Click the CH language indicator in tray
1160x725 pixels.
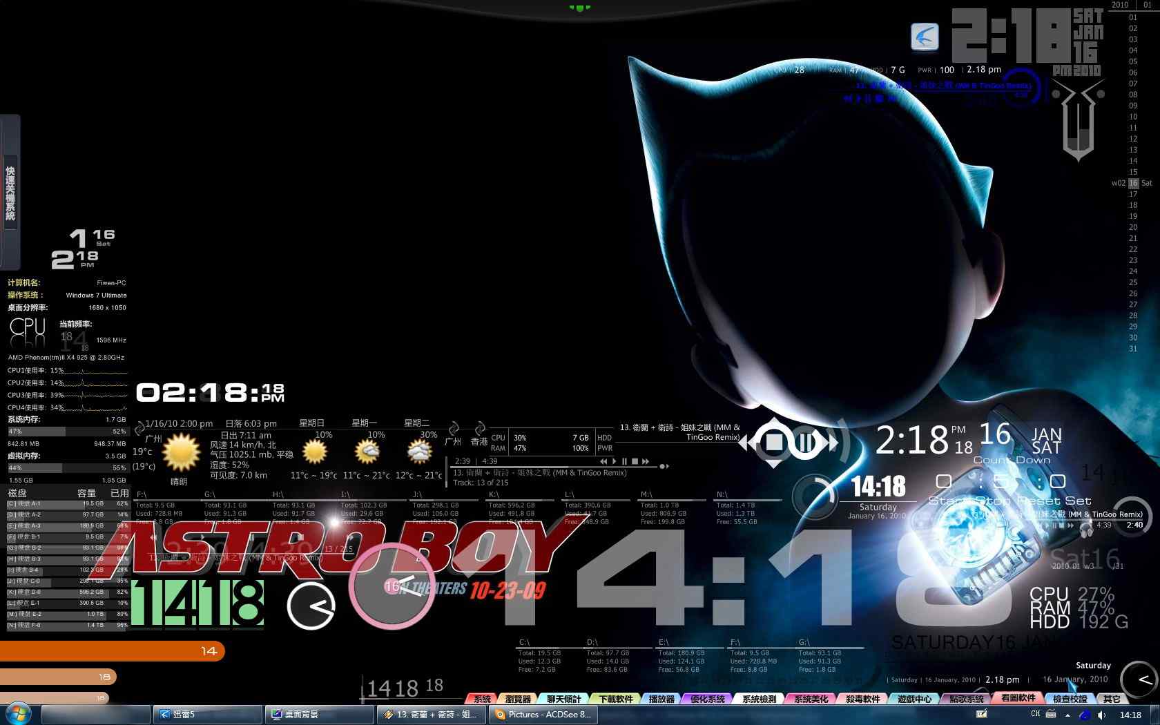tap(1035, 714)
